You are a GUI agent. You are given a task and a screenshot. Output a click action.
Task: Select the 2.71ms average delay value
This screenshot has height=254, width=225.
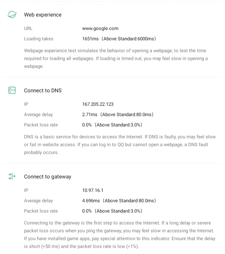(117, 115)
